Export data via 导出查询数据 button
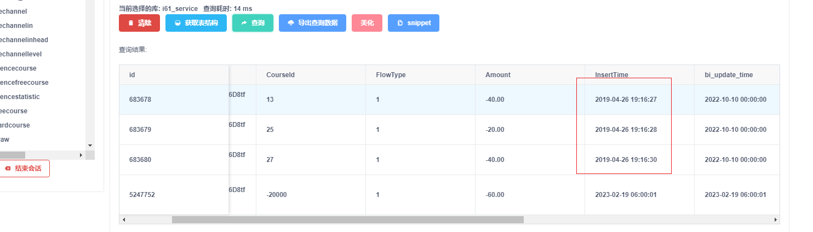This screenshot has width=813, height=232. point(312,23)
